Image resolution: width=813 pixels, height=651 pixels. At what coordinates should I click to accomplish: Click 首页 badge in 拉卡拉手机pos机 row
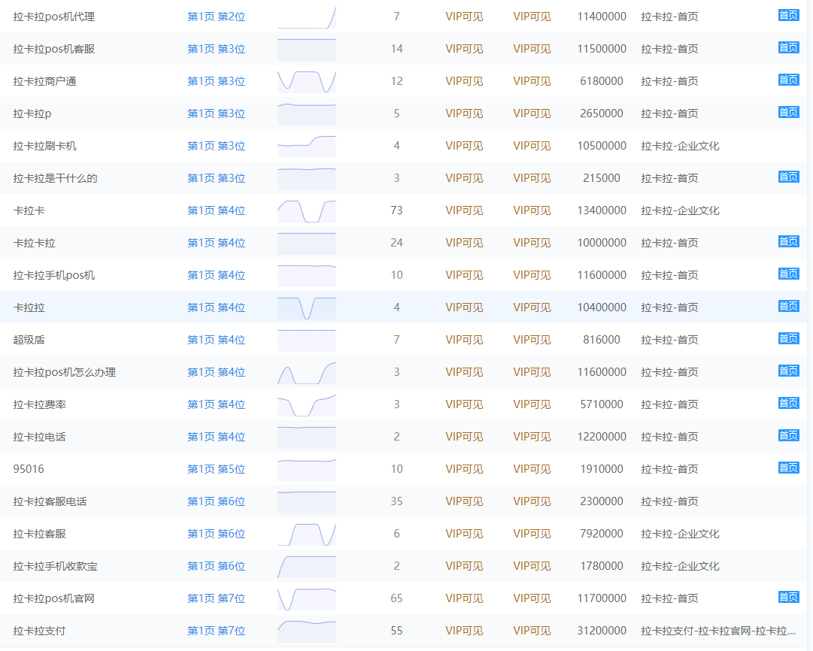point(789,274)
